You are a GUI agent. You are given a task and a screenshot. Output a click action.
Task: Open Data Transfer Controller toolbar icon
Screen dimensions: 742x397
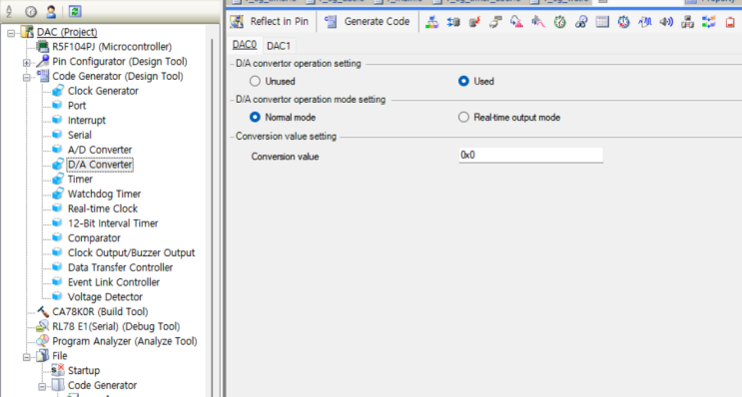[x=688, y=22]
